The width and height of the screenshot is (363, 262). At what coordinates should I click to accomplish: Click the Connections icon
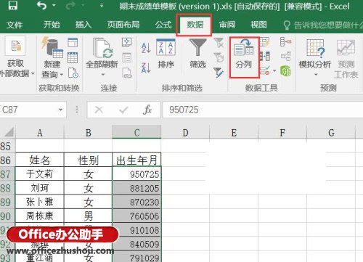click(x=127, y=42)
